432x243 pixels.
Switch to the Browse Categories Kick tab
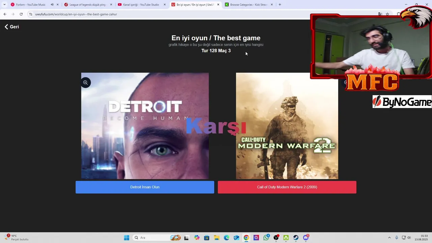248,5
